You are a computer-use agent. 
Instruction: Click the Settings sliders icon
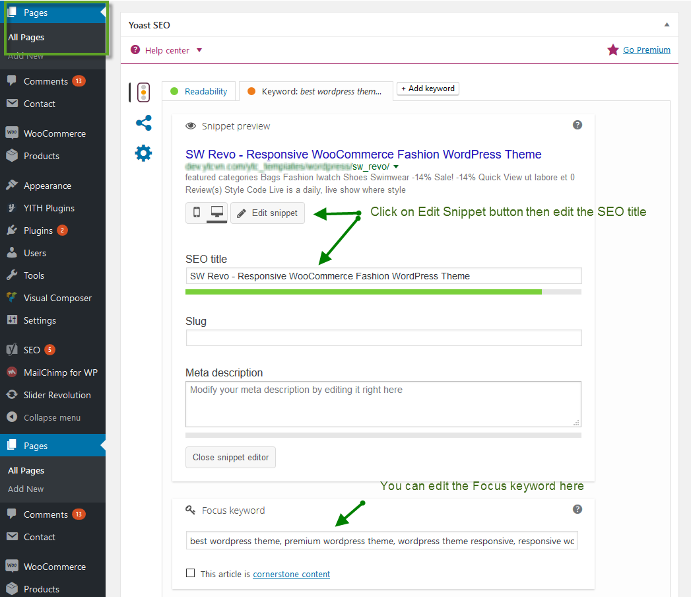[12, 320]
